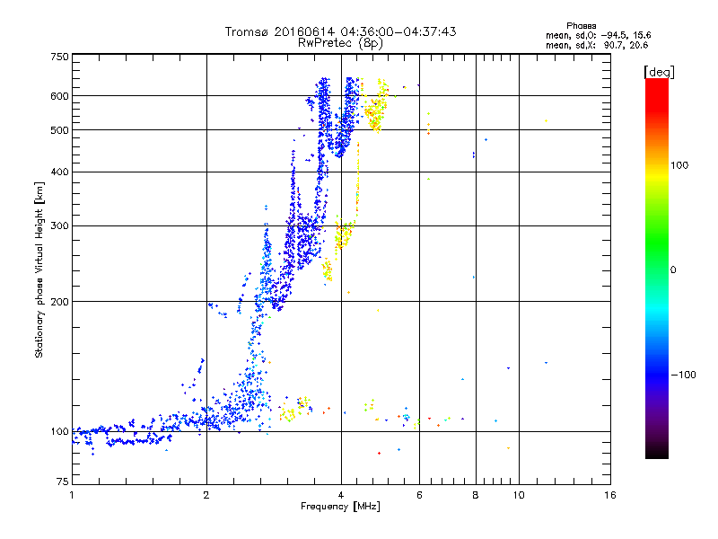Image resolution: width=718 pixels, height=539 pixels.
Task: Click the 'Stationary phase Virtual Height [km]' axis label
Action: [39, 270]
